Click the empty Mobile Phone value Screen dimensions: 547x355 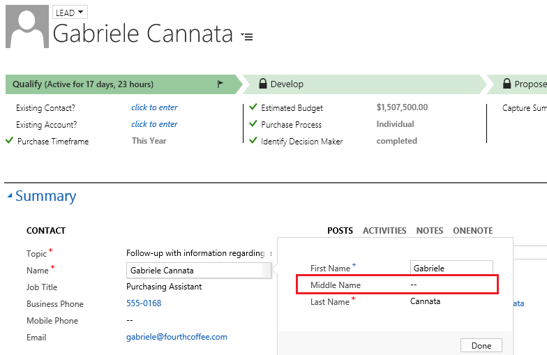click(130, 320)
